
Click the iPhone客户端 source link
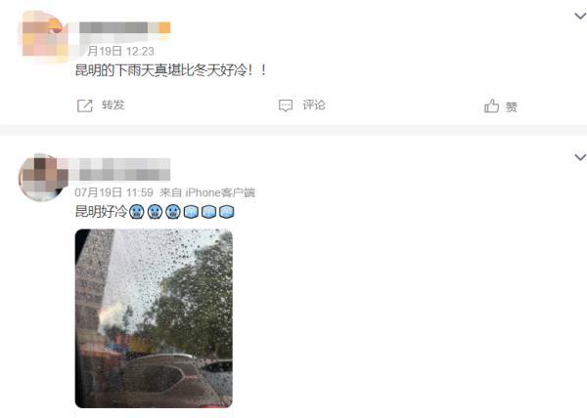coord(220,192)
